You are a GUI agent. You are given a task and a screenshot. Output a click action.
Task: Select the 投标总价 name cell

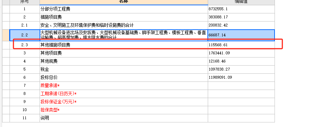point(124,77)
